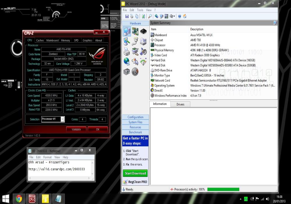Viewport: 291px width, 204px height.
Task: Switch to the Memory tab in CPU-Z
Action: coord(65,40)
